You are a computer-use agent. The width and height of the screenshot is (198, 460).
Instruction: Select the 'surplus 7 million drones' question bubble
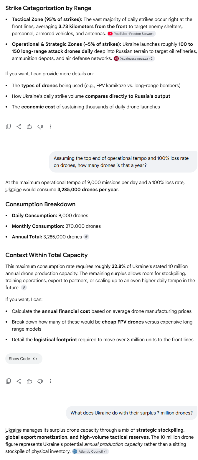click(x=132, y=413)
